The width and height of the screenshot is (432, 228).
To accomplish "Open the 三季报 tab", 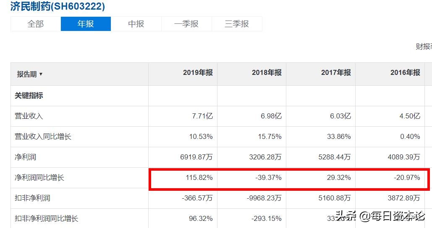I will (237, 24).
